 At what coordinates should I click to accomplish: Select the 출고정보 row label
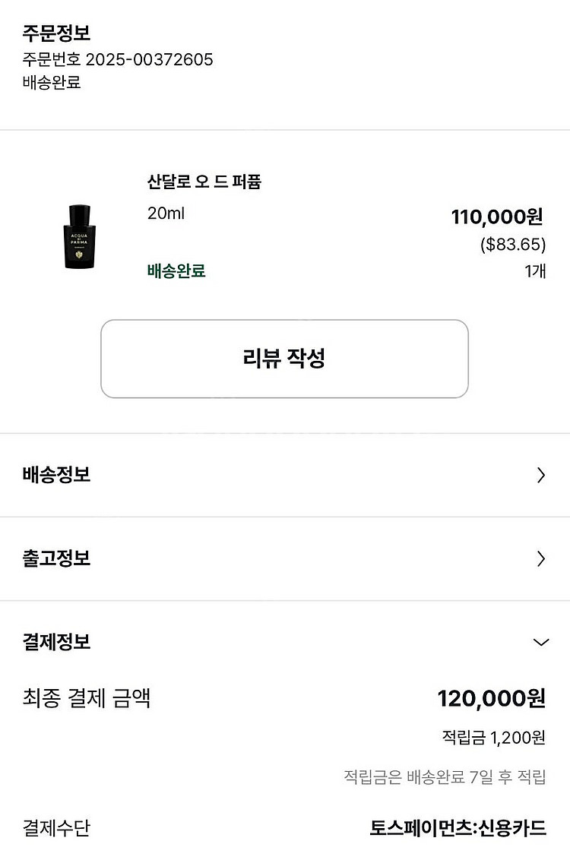coord(57,558)
